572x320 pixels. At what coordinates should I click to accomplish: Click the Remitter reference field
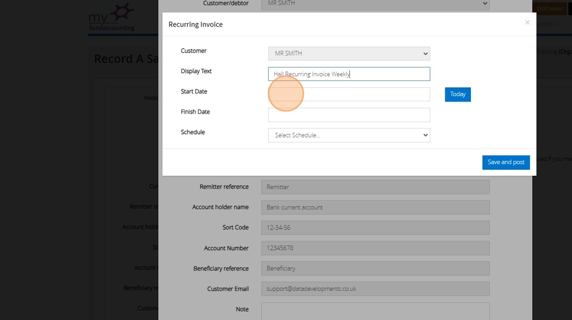pos(375,187)
